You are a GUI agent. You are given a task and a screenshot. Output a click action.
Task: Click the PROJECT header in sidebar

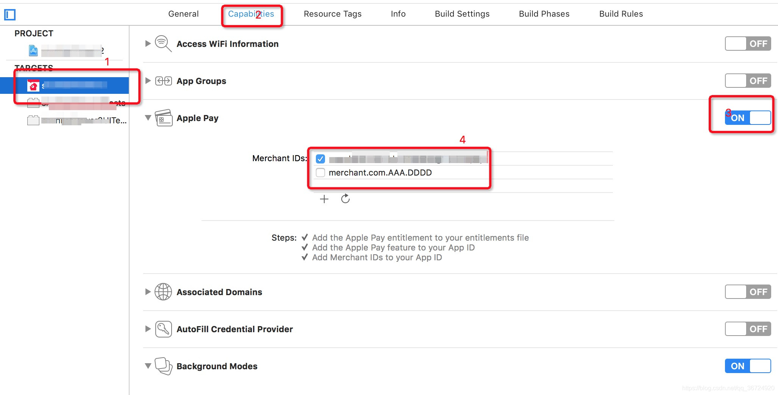34,33
